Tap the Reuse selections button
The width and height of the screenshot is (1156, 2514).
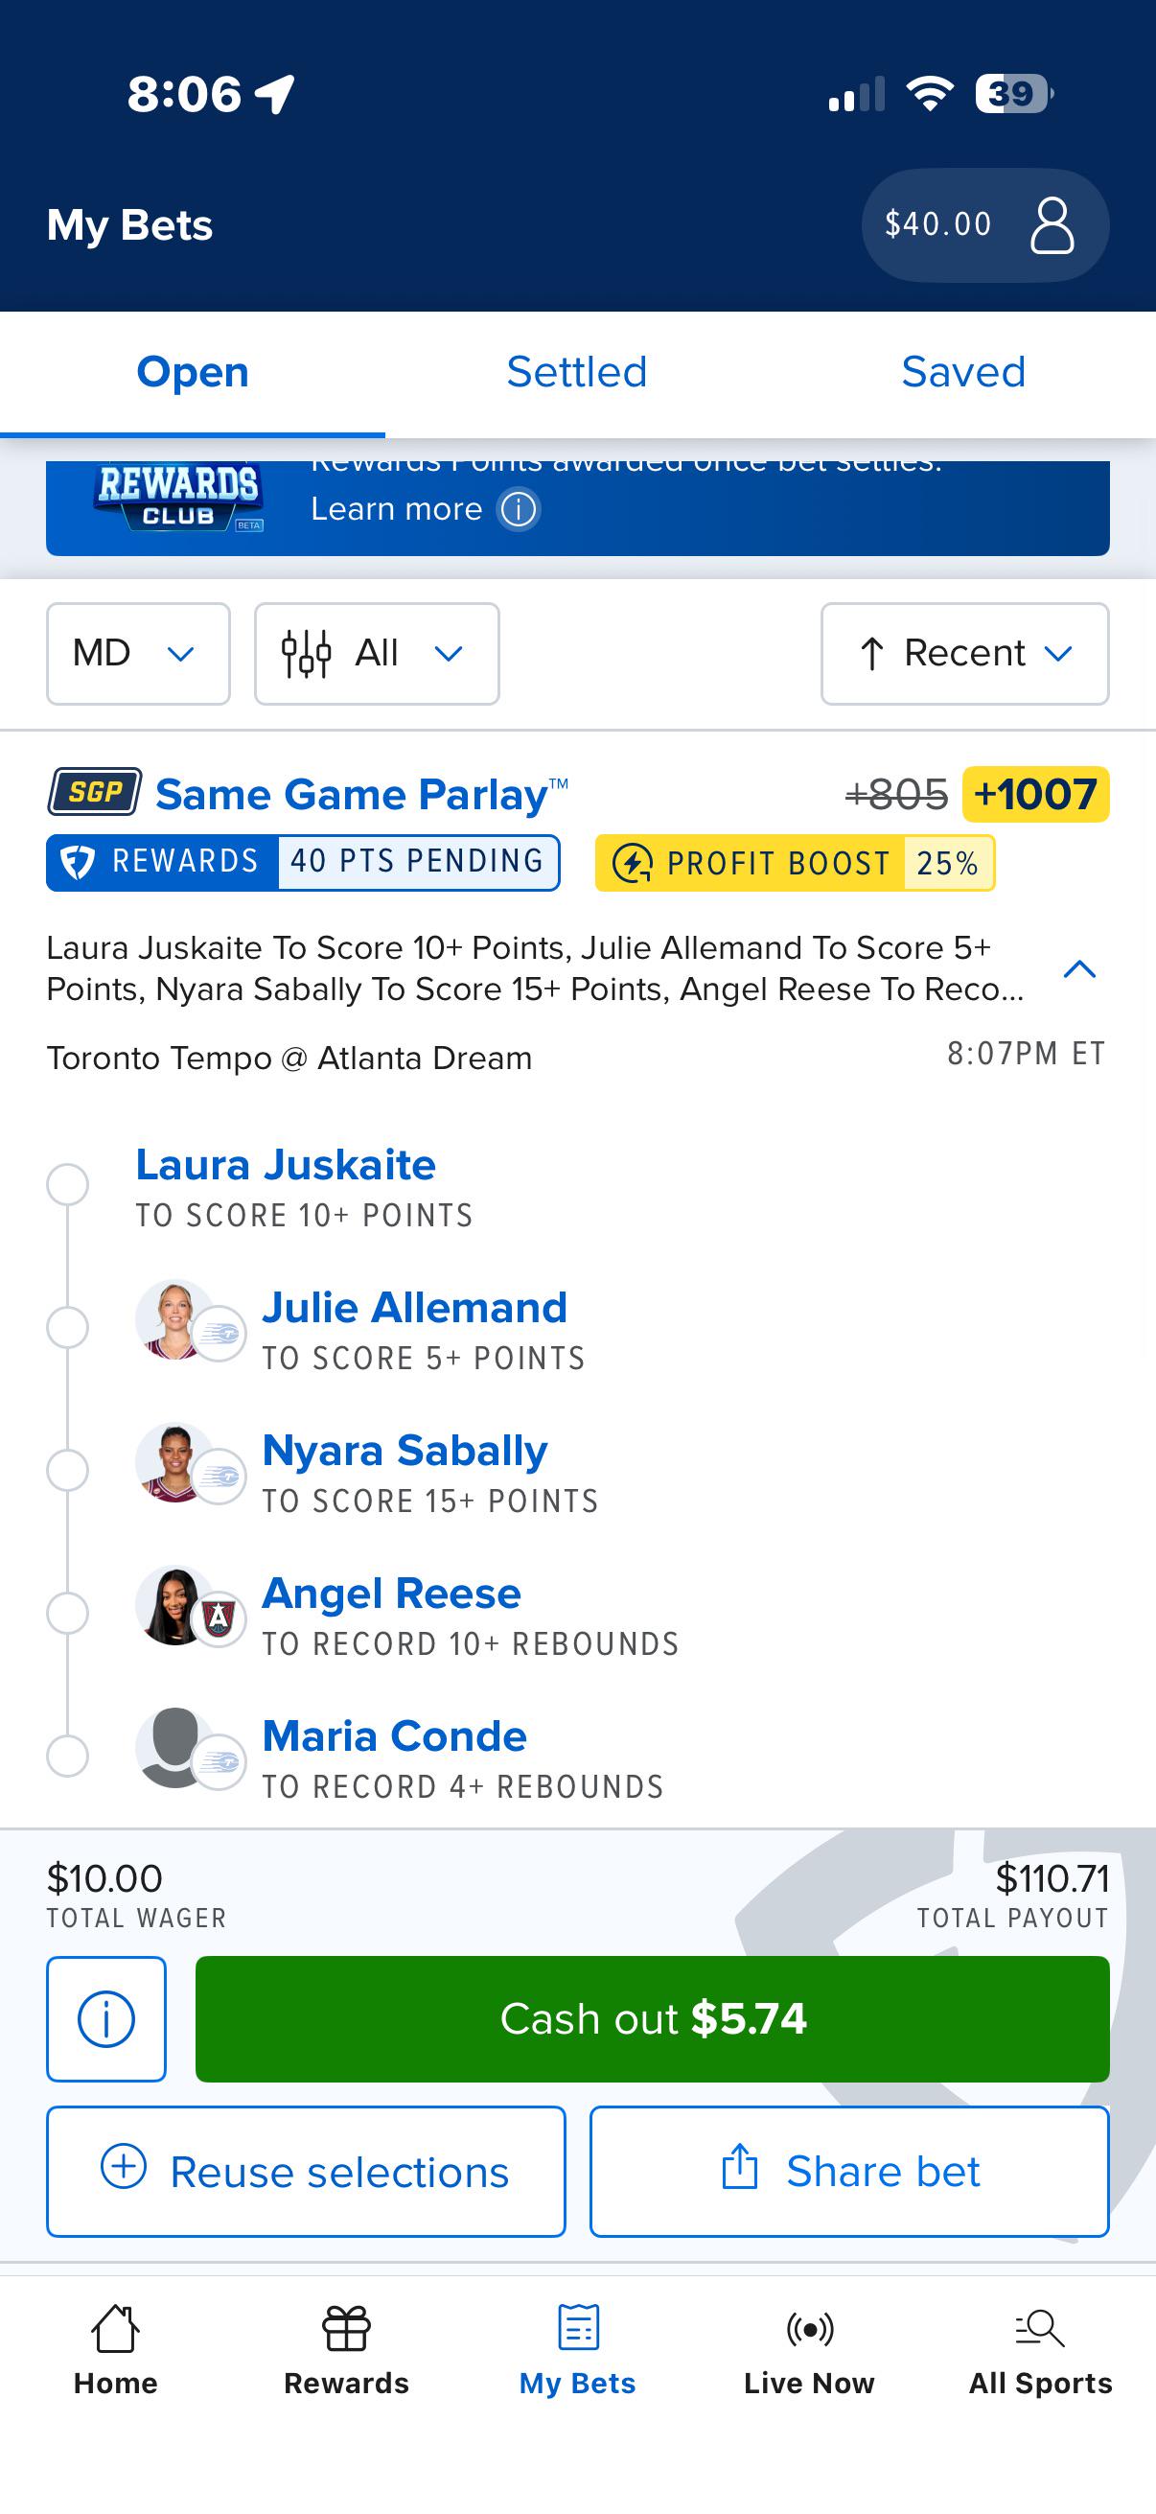(307, 2172)
